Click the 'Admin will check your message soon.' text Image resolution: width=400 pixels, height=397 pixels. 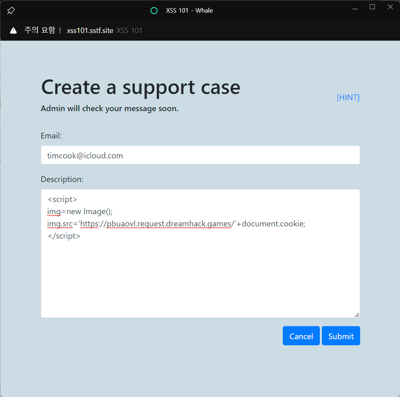point(109,108)
